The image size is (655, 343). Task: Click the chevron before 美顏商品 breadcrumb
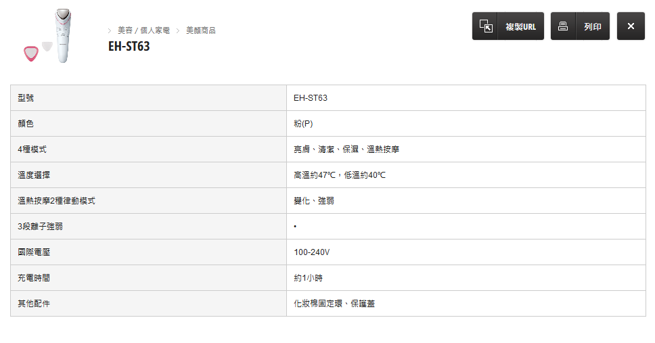179,30
